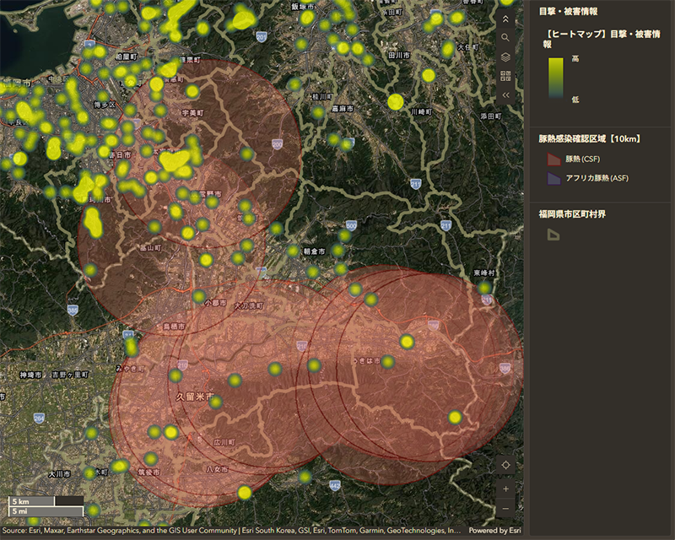
Task: Click the find my location button
Action: coord(505,465)
